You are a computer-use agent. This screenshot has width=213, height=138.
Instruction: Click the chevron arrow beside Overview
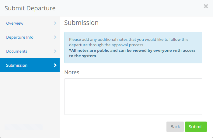tap(55, 23)
